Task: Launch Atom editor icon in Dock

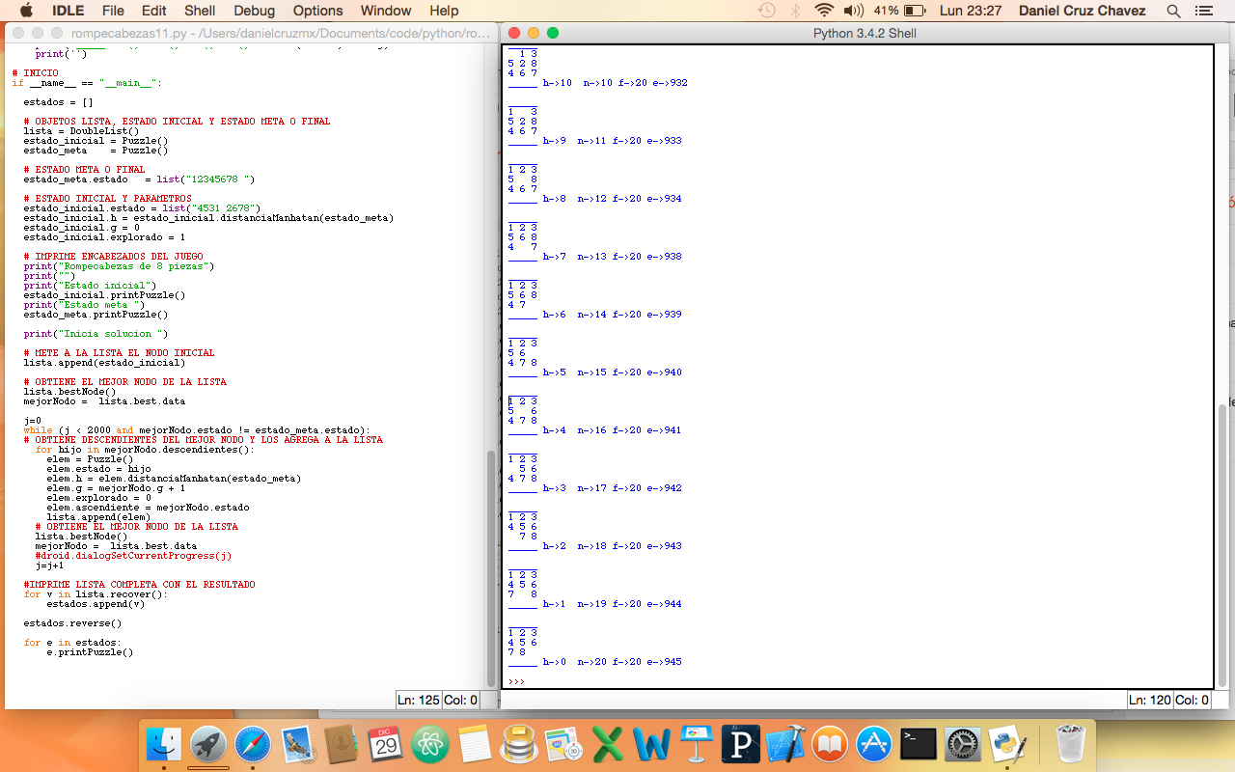Action: coord(430,744)
